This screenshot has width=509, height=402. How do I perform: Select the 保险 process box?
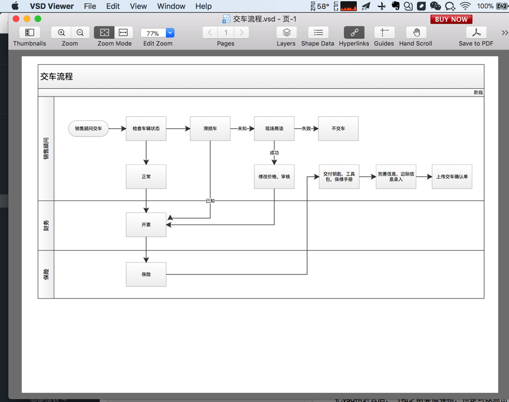click(x=146, y=274)
